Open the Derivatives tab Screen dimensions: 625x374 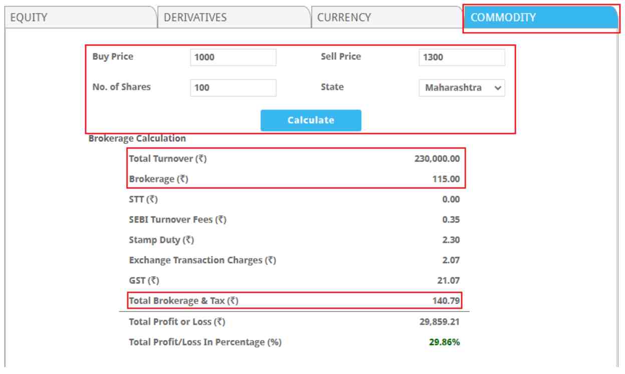click(x=233, y=17)
